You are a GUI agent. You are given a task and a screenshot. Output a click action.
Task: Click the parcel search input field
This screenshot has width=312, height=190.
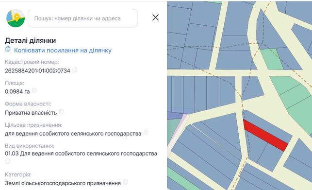[83, 18]
